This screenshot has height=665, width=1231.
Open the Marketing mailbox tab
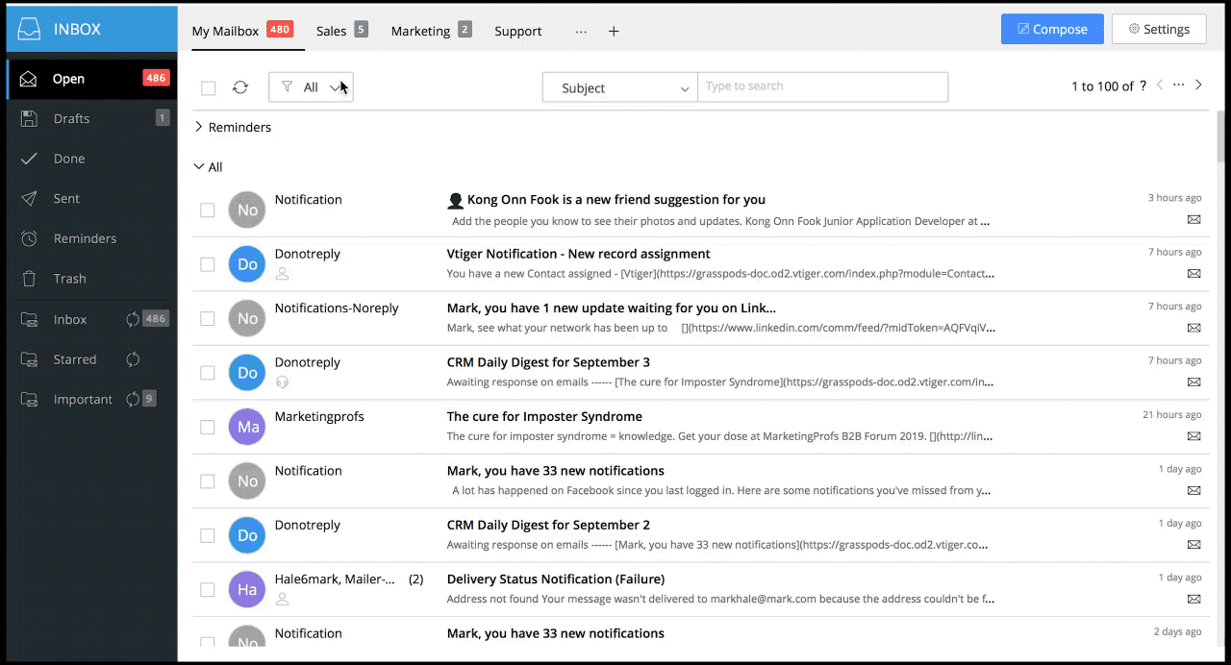click(x=419, y=31)
